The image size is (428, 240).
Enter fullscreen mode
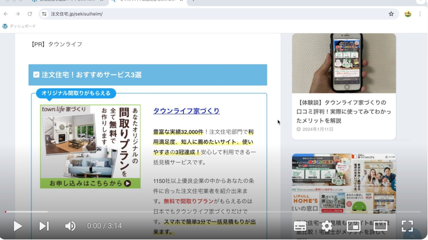[407, 226]
